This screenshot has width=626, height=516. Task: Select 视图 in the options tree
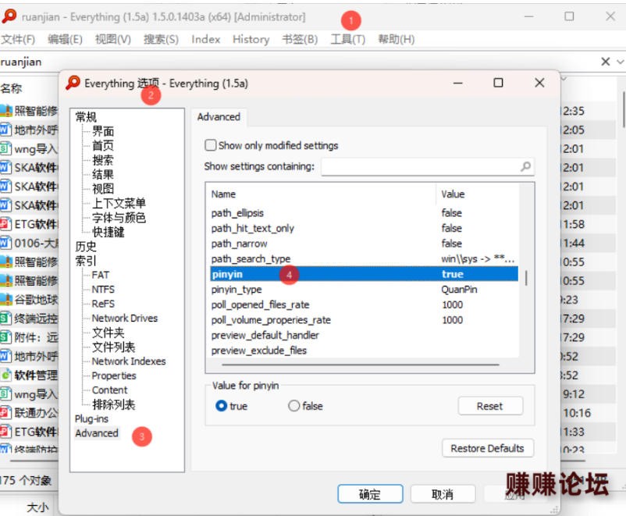coord(103,188)
